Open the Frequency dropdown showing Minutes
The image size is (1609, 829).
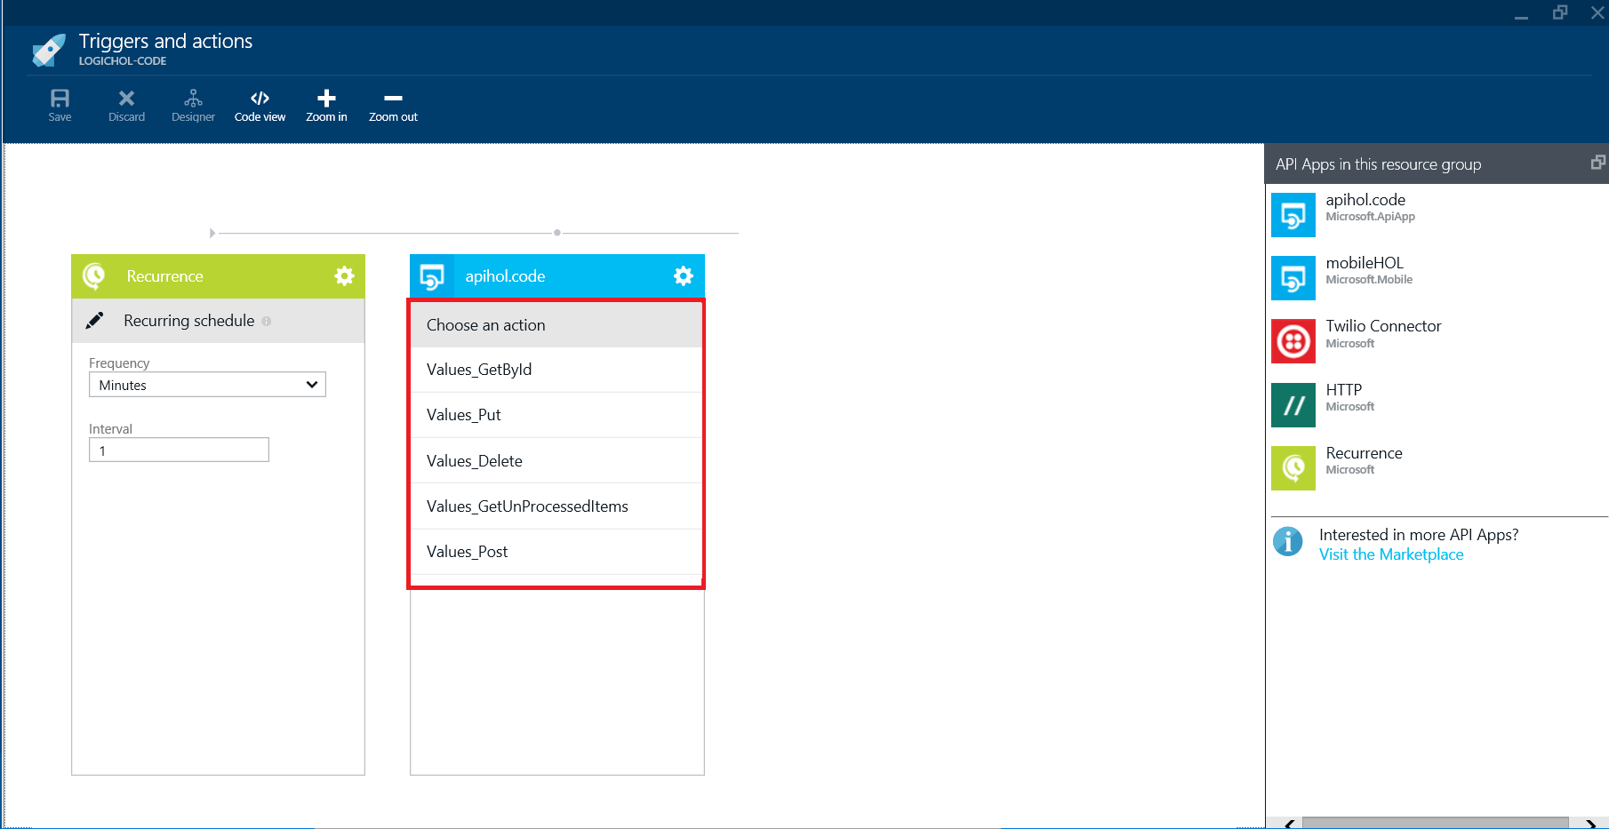point(207,385)
